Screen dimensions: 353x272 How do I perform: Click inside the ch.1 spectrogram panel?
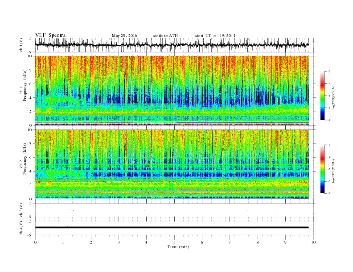point(172,91)
